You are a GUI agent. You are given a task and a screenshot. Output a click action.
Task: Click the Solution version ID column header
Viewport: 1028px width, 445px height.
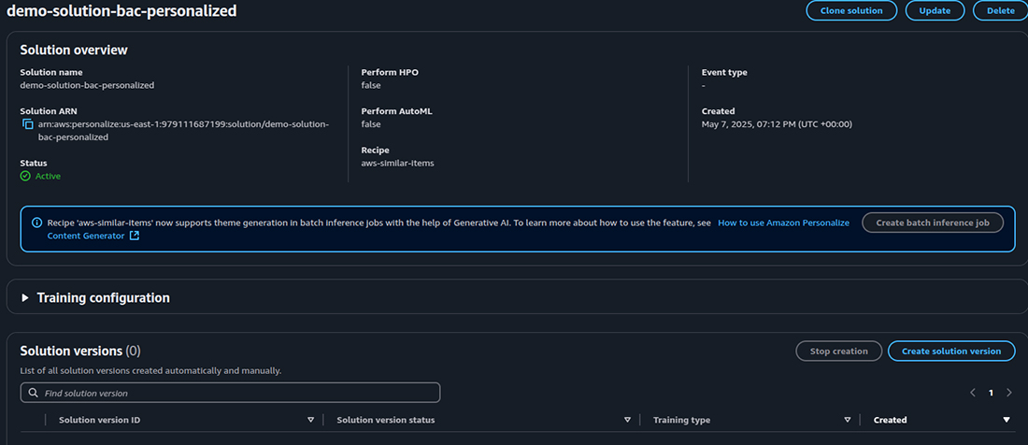[100, 420]
